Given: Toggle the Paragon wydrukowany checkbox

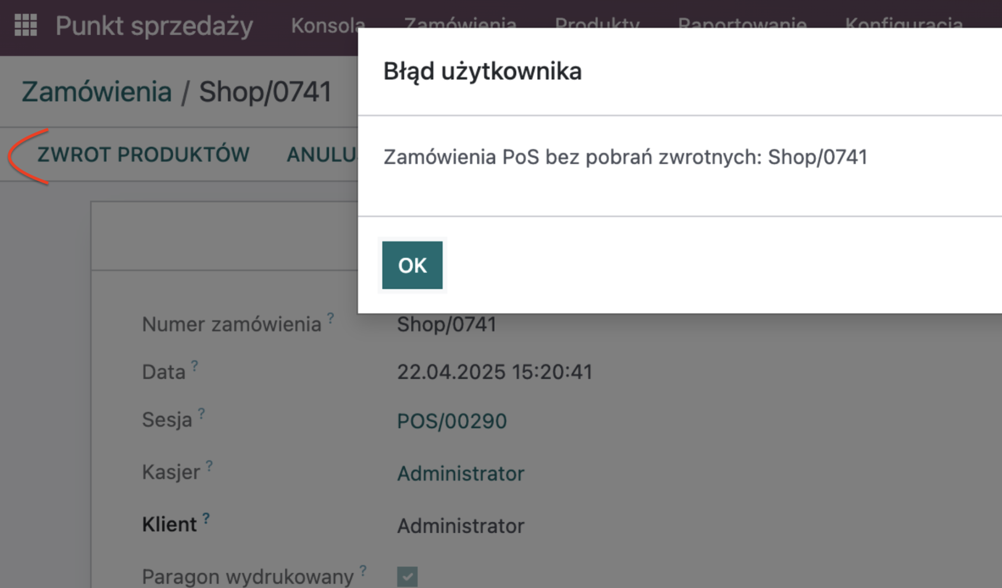Looking at the screenshot, I should (407, 576).
